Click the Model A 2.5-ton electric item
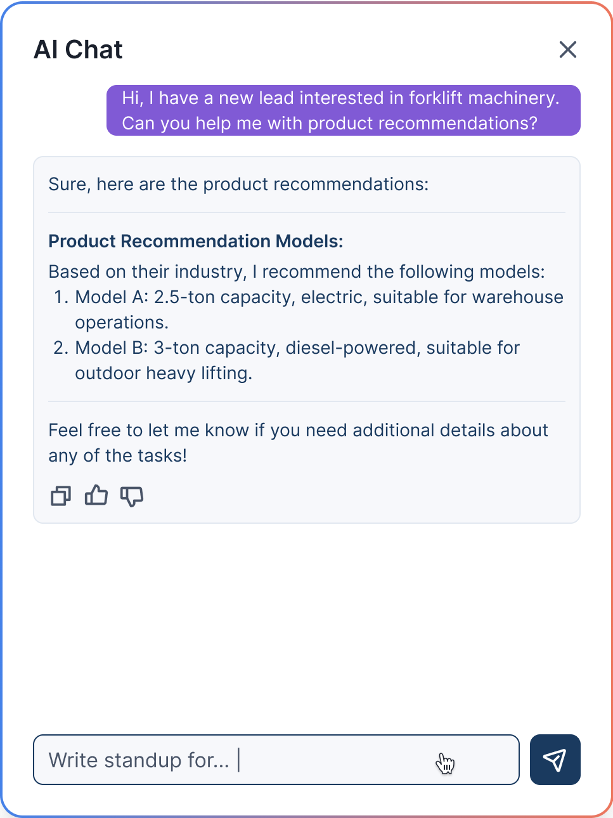 (x=319, y=297)
